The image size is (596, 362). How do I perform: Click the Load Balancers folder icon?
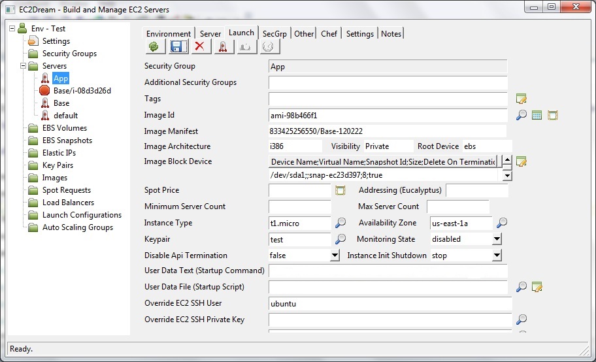(33, 203)
